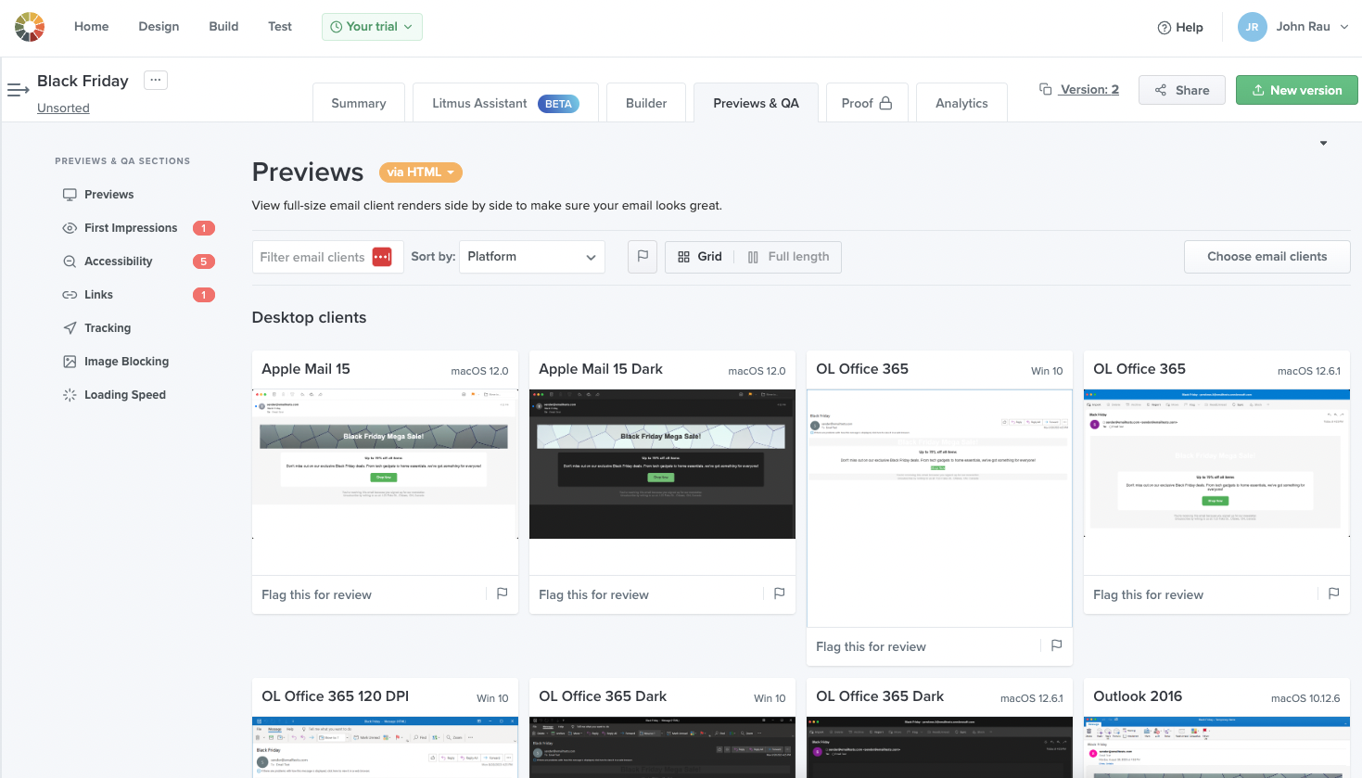
Task: Switch to the Analytics tab
Action: click(x=961, y=103)
